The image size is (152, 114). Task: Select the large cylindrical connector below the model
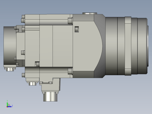click(x=50, y=96)
